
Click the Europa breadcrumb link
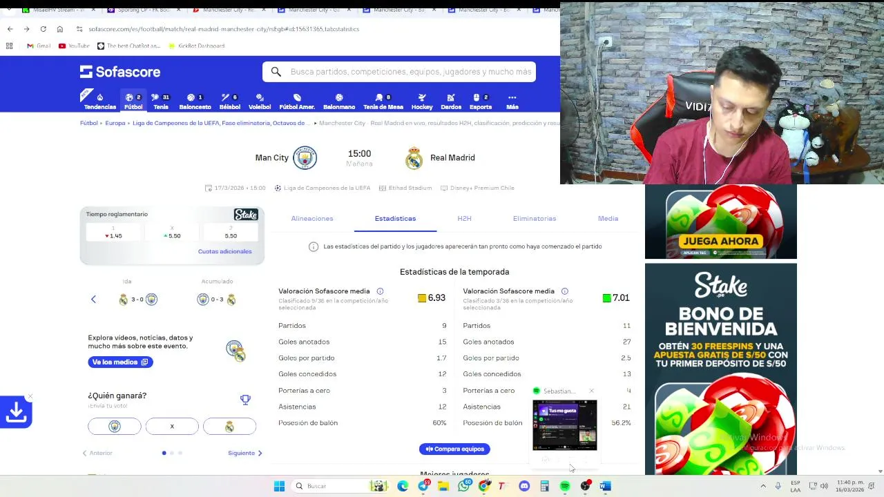[115, 123]
